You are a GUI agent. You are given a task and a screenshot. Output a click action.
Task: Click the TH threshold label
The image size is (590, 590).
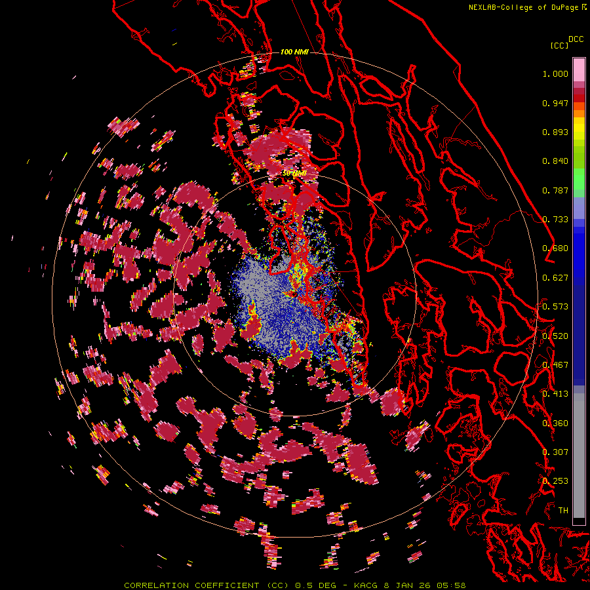pyautogui.click(x=563, y=511)
